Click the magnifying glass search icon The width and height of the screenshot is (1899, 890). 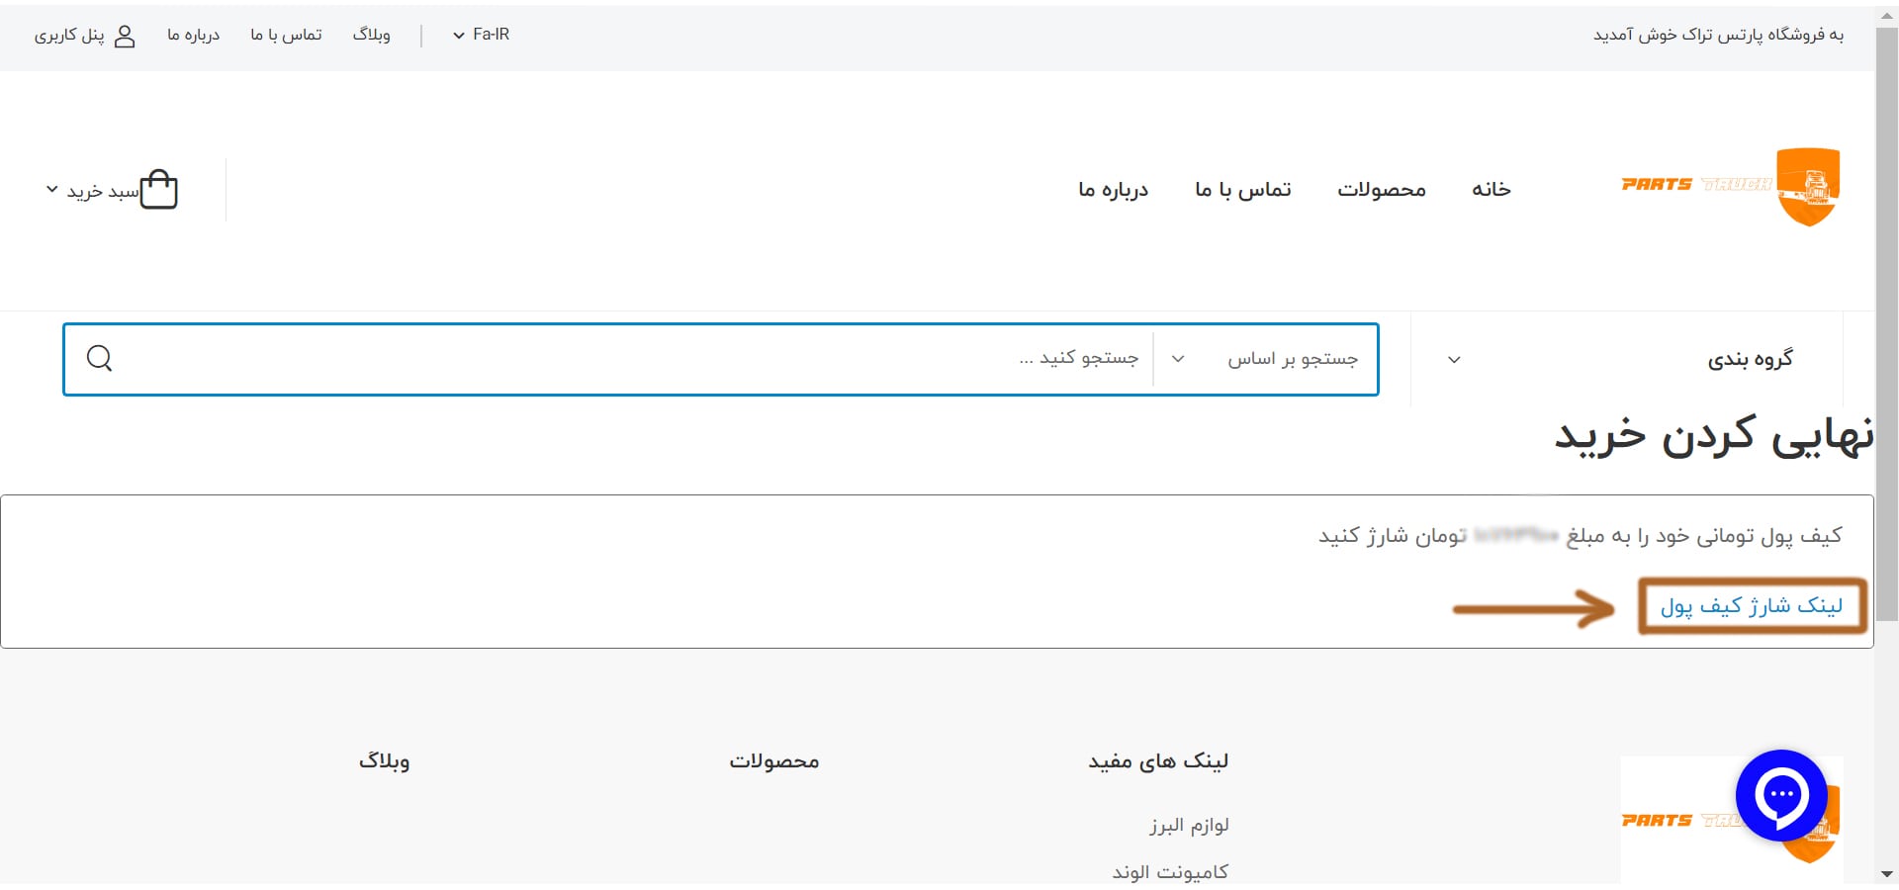99,358
